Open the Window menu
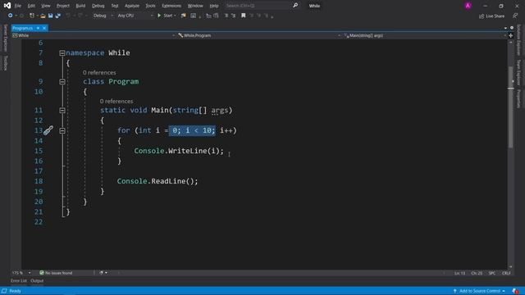This screenshot has width=525, height=295. click(195, 6)
